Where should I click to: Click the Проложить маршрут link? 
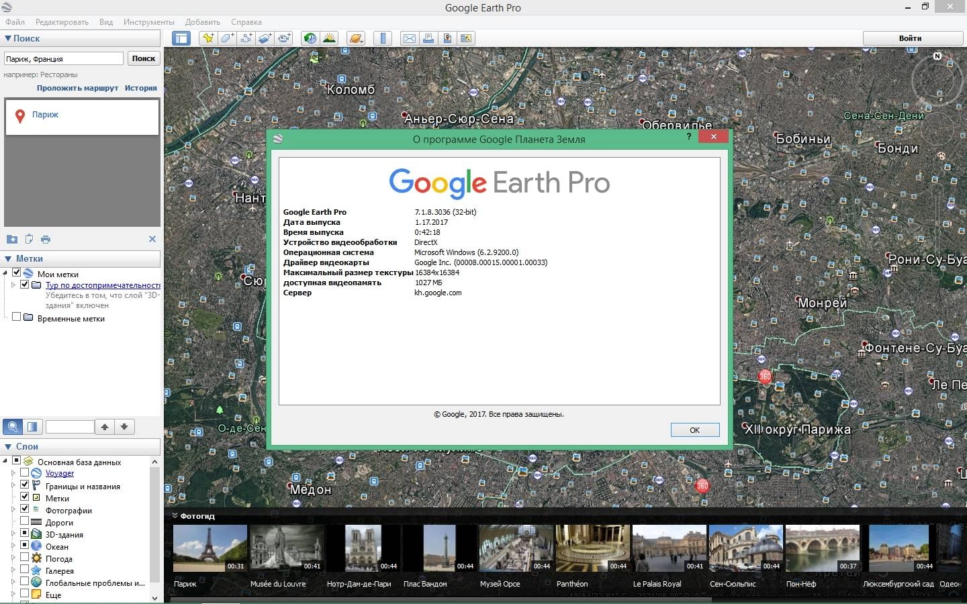pos(77,88)
